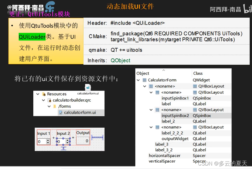Click the '#include <QUiLoader>' header text
Image resolution: width=252 pixels, height=169 pixels.
[x=137, y=23]
